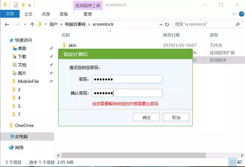This screenshot has width=245, height=167.
Task: Open the quick access toolbar customize dropdown
Action: click(29, 5)
